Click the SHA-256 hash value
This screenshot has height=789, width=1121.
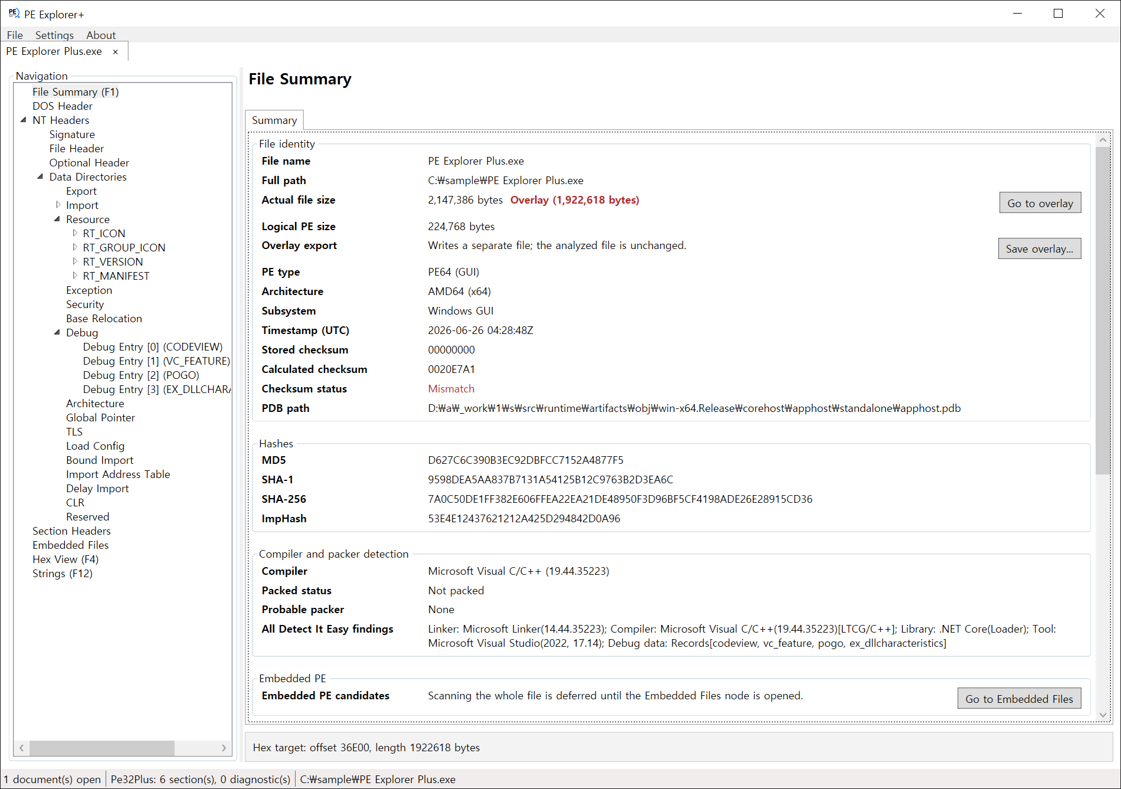tap(620, 499)
